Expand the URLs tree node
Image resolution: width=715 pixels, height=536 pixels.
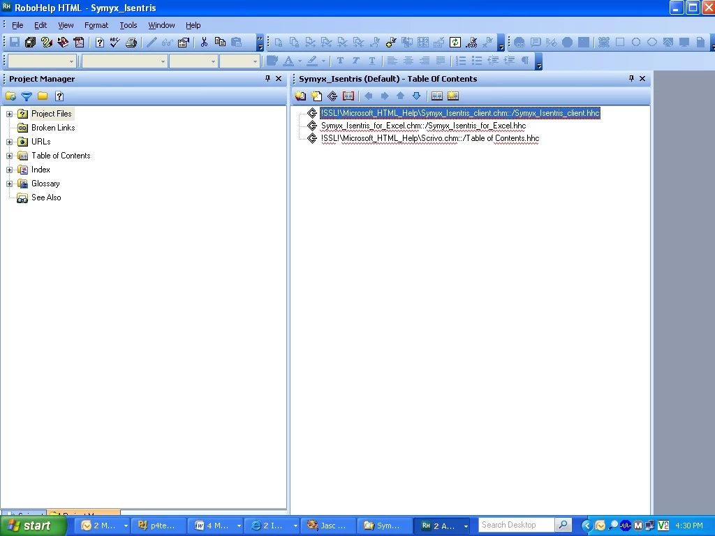9,142
